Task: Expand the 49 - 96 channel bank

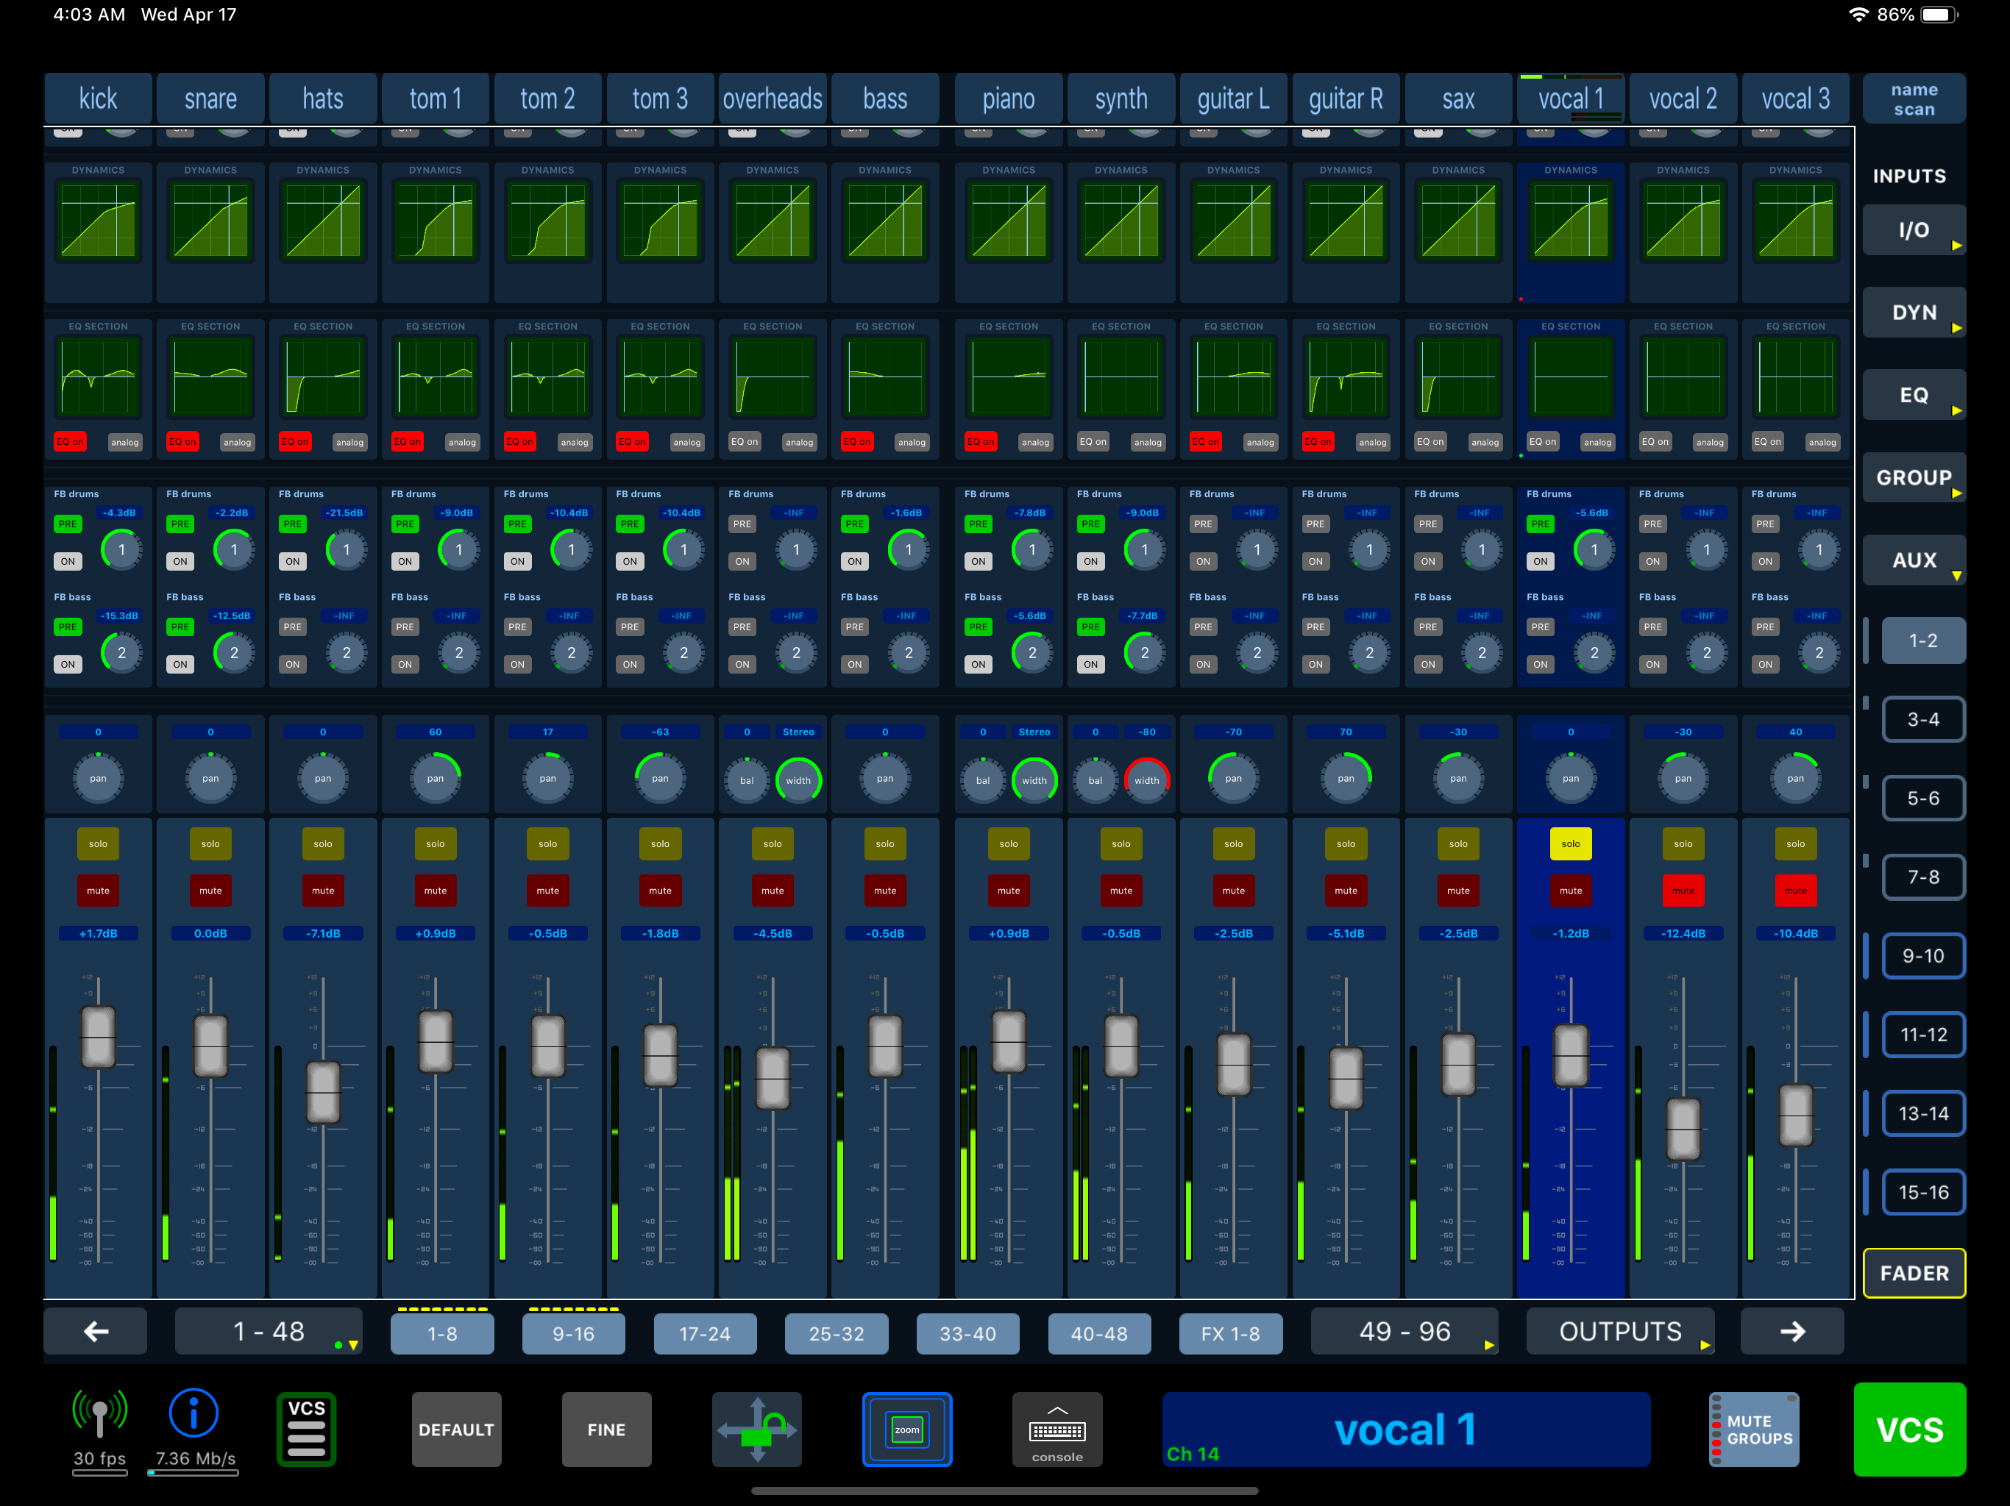Action: pyautogui.click(x=1404, y=1332)
